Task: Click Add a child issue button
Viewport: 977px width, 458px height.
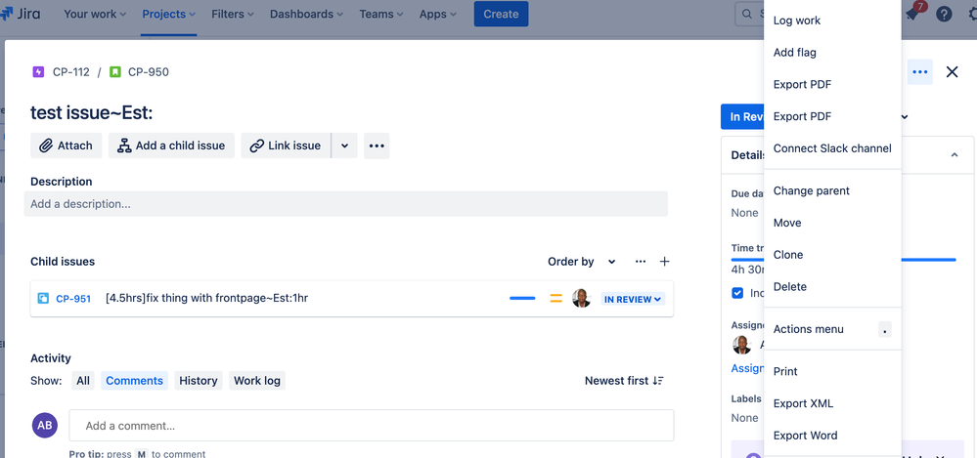Action: 171,146
